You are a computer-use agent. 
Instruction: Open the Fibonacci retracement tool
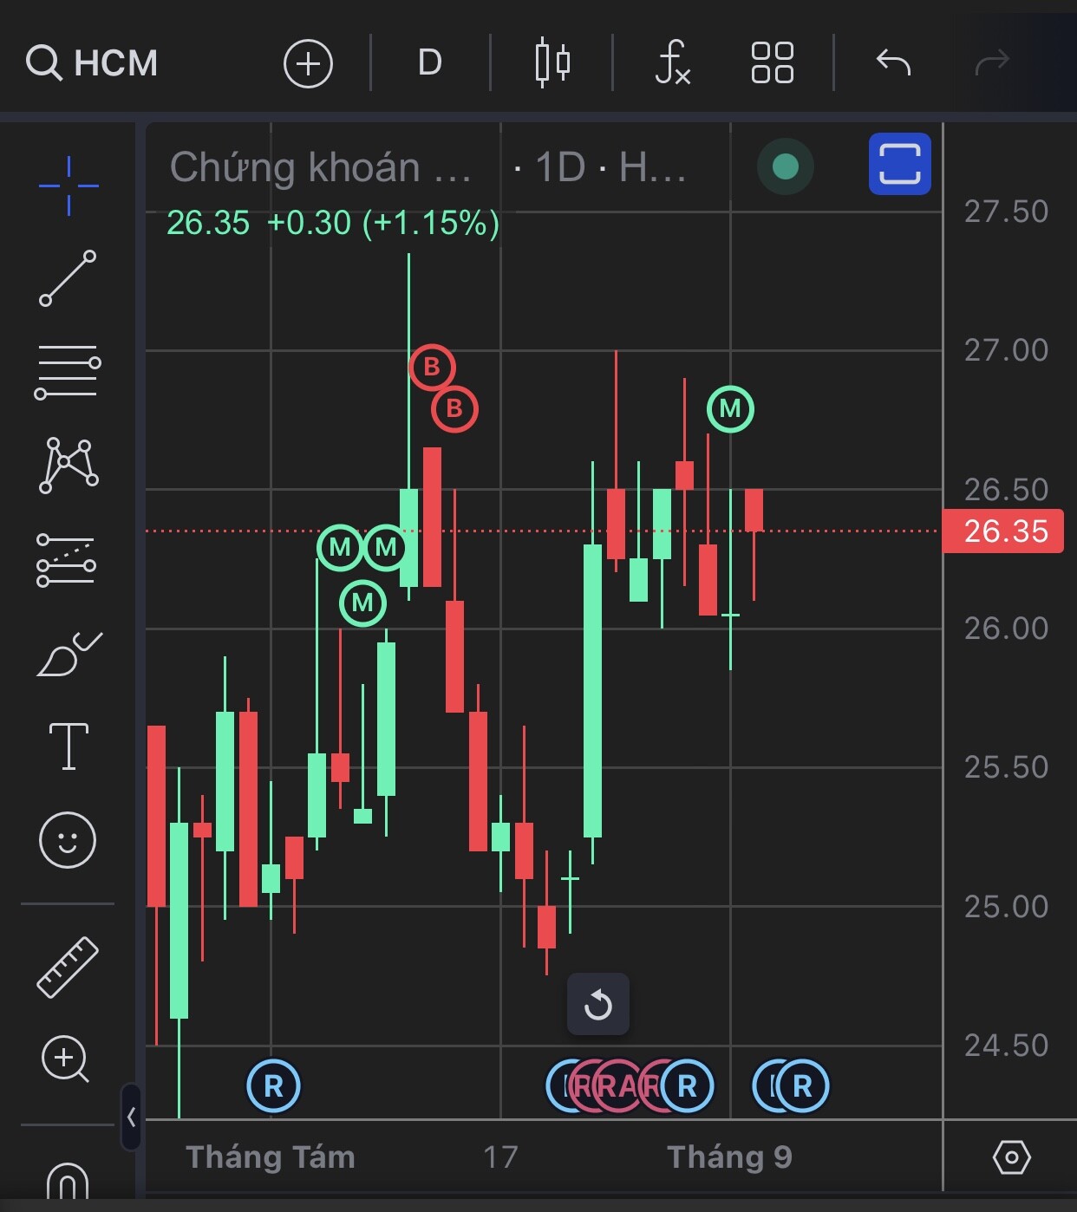(68, 372)
